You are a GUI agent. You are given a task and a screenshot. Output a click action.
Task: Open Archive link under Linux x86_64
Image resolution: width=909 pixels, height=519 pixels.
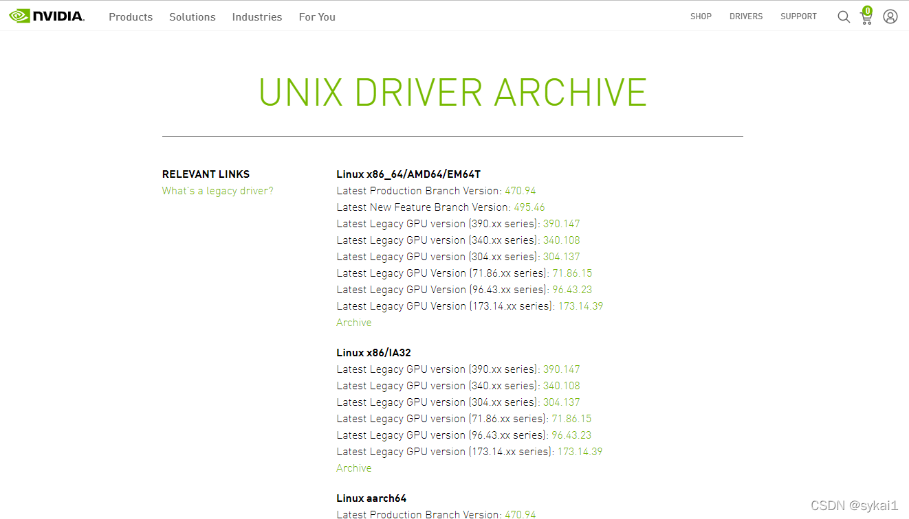[354, 323]
